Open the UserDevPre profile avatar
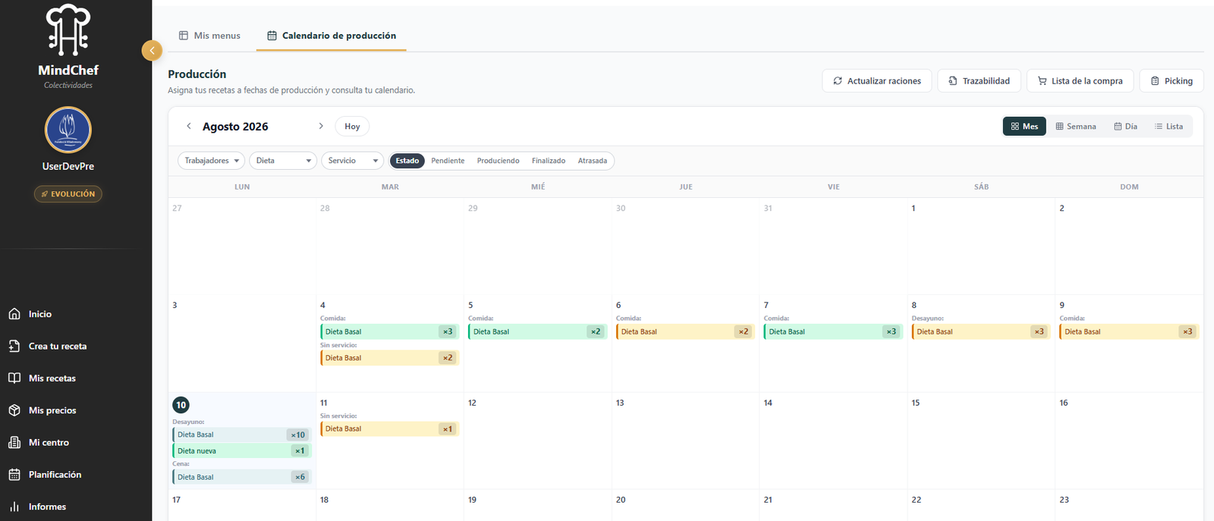This screenshot has width=1214, height=521. [x=68, y=130]
